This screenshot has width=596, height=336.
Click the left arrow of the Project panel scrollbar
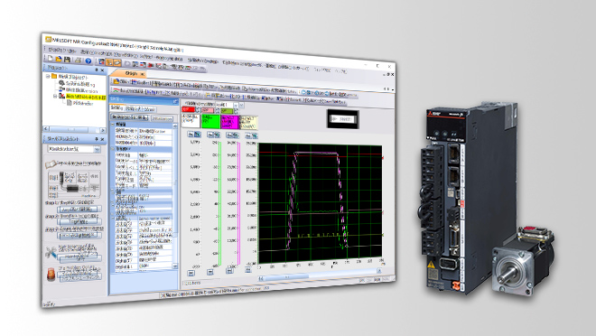click(46, 129)
